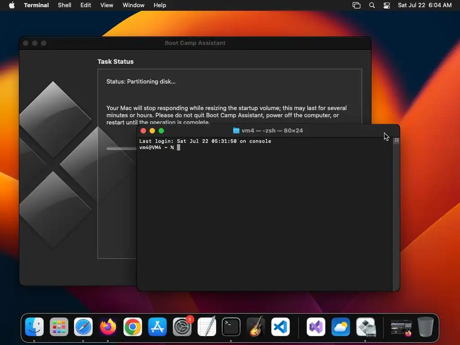
Task: Click the "vm4 — -zsh — 80×24" Terminal title
Action: tap(272, 131)
